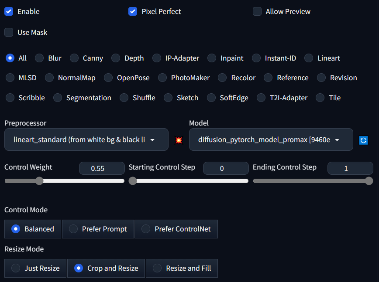
Task: Toggle the Pixel Perfect checkbox
Action: click(133, 11)
